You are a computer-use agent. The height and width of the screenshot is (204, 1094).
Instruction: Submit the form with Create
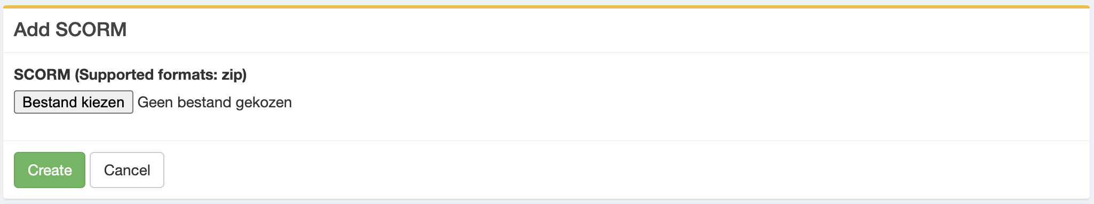pyautogui.click(x=50, y=170)
